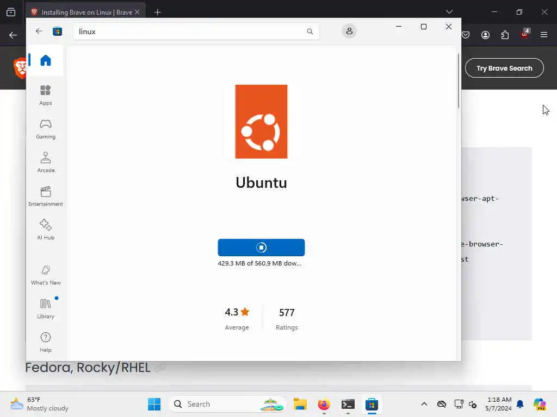This screenshot has width=557, height=417.
Task: Click the 'Ubuntu' app title text
Action: point(261,183)
